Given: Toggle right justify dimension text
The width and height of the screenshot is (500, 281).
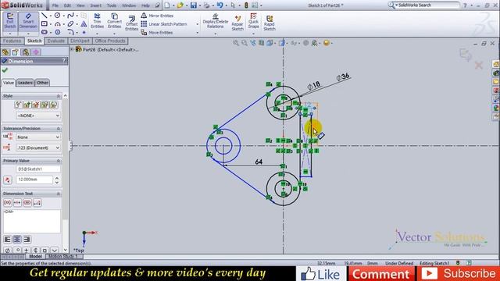Looking at the screenshot, I should 27,240.
